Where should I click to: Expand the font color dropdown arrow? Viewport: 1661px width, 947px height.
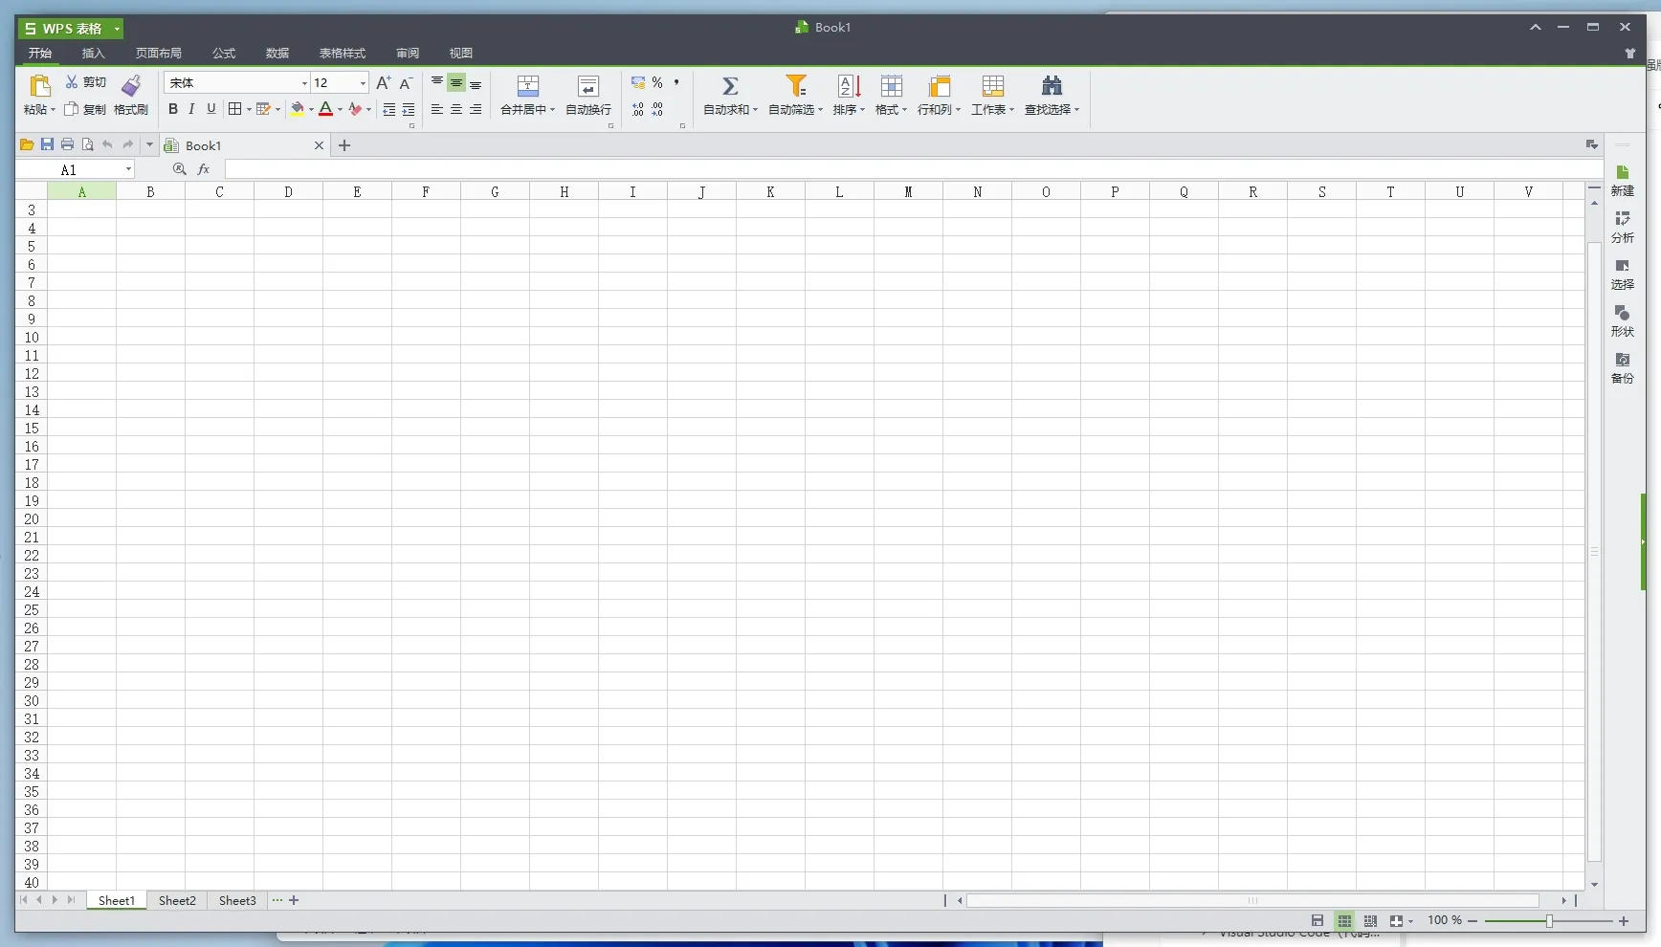[x=340, y=109]
